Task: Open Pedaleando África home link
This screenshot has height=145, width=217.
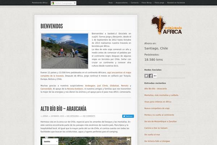Action: [39, 3]
